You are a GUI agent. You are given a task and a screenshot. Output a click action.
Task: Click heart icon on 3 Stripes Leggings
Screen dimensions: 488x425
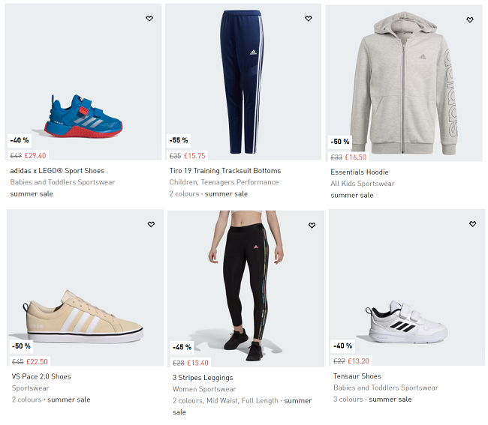pos(312,225)
